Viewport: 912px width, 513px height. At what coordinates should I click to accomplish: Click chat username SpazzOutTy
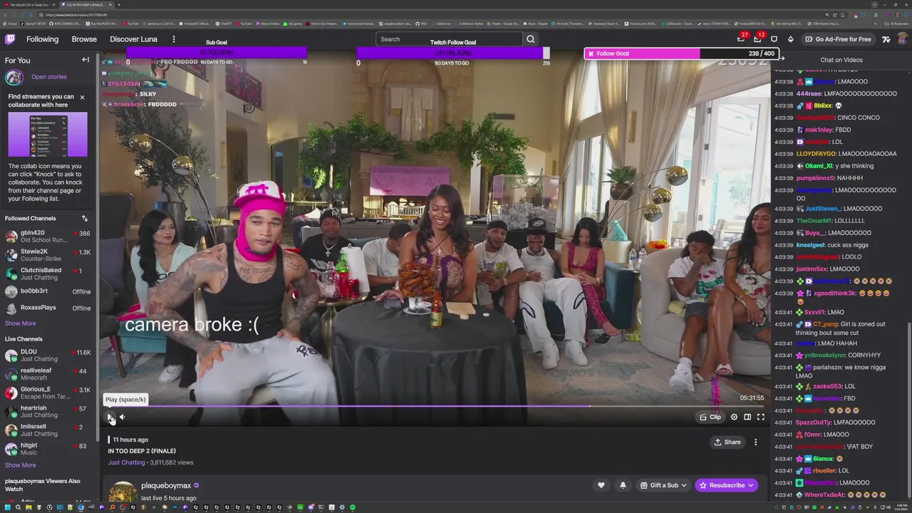813,423
